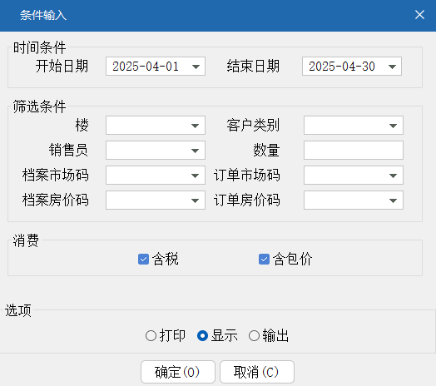
Task: Click the 确定(O) button
Action: tap(178, 372)
